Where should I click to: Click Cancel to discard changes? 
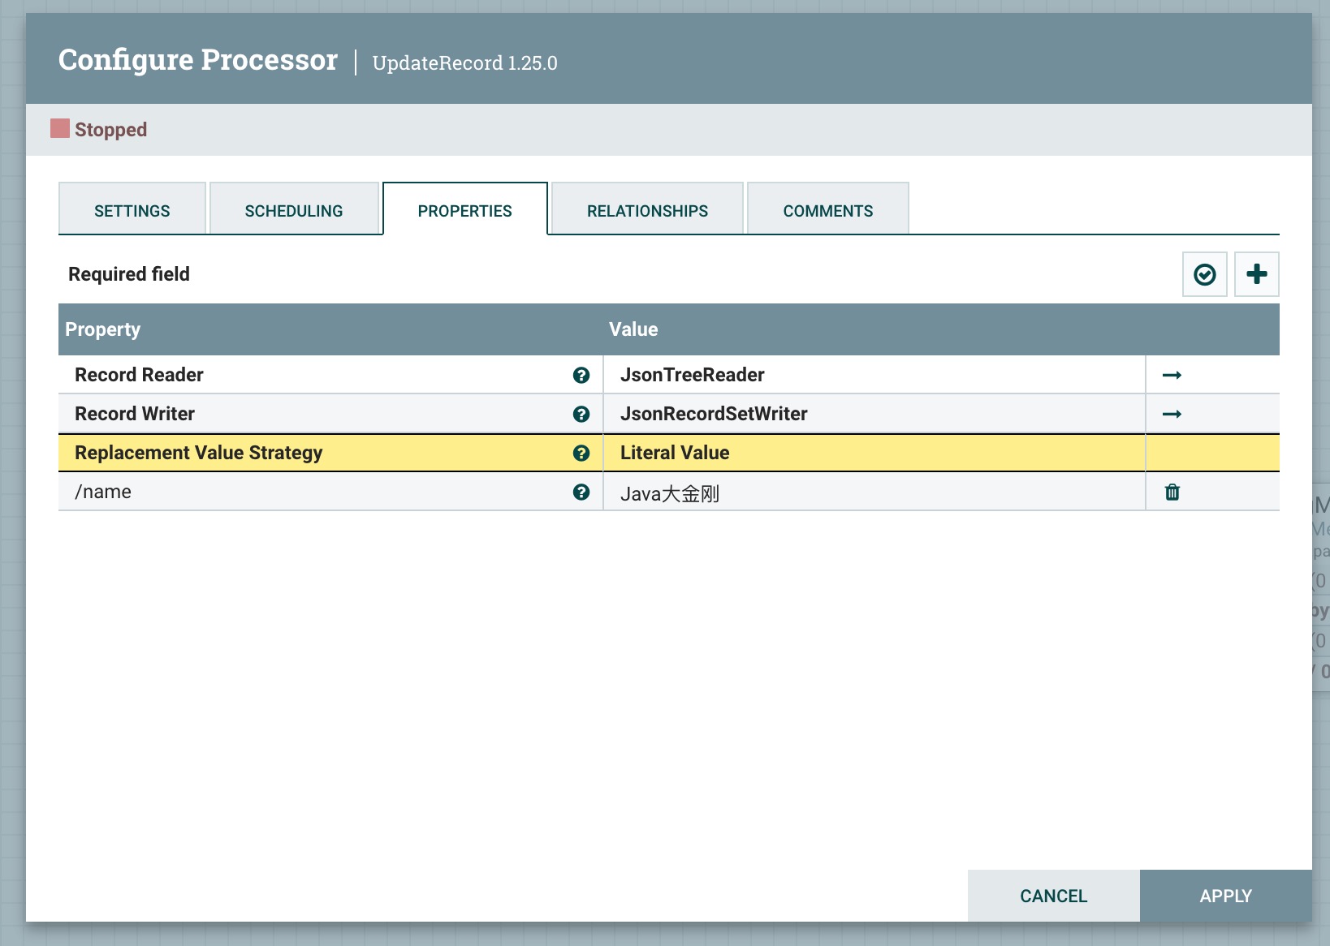[x=1053, y=896]
